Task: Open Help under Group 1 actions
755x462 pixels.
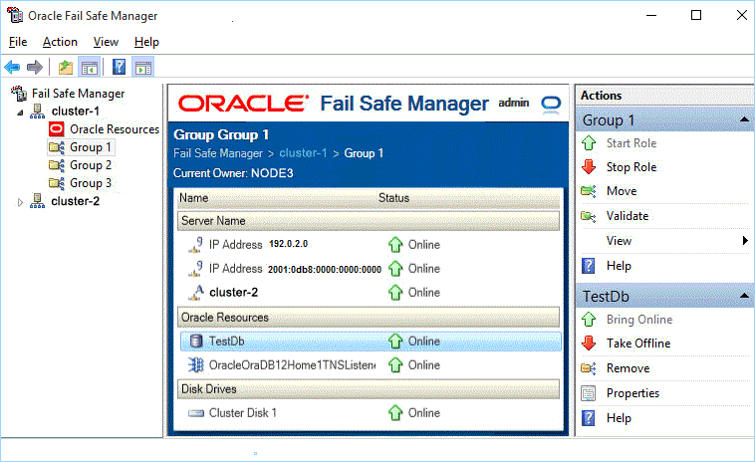Action: [x=619, y=266]
